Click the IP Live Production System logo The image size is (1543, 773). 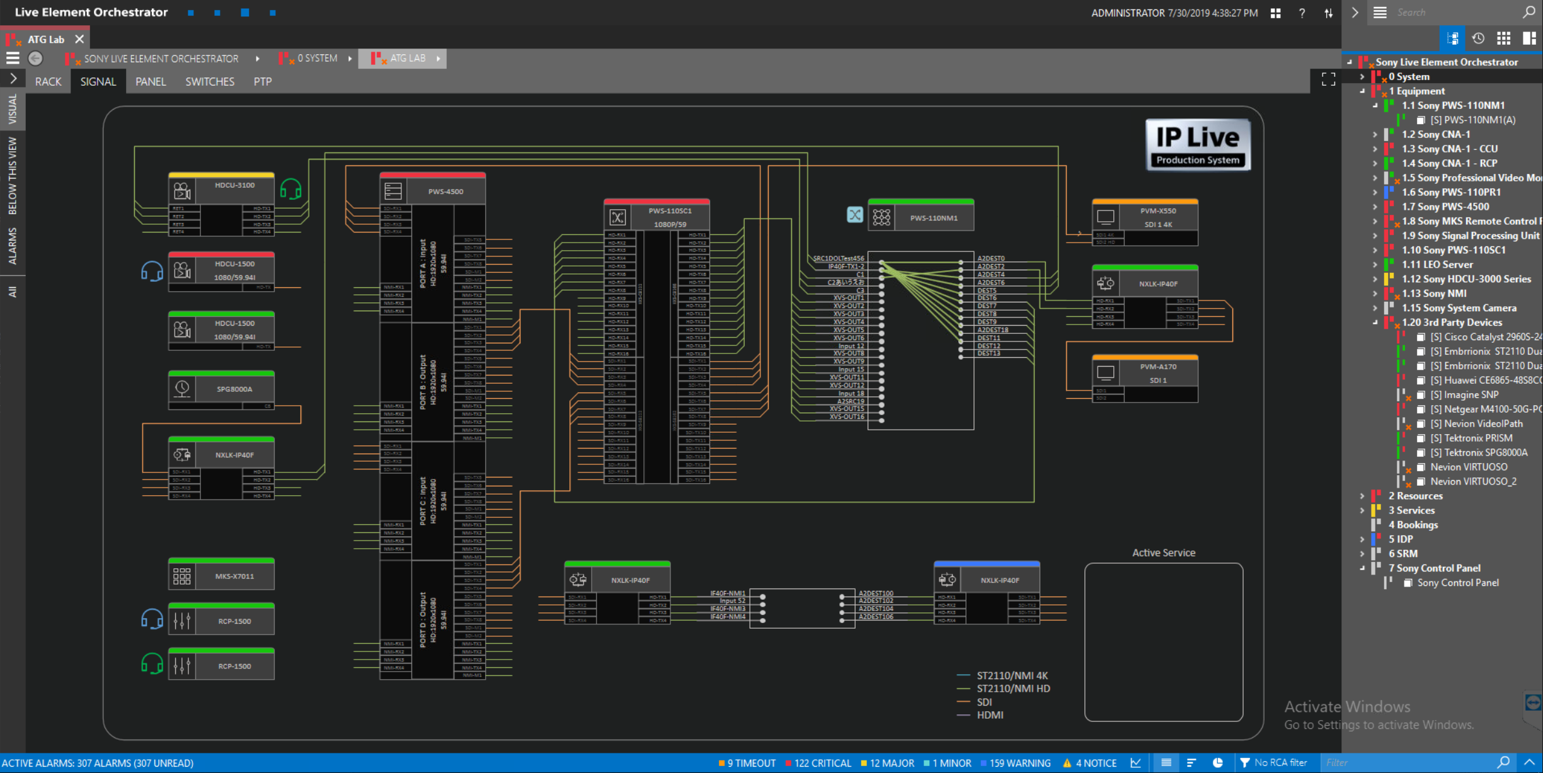[1197, 145]
